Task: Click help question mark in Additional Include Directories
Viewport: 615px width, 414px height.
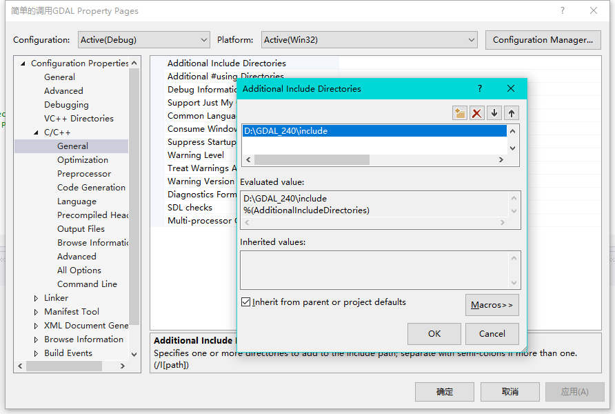Action: click(x=480, y=88)
